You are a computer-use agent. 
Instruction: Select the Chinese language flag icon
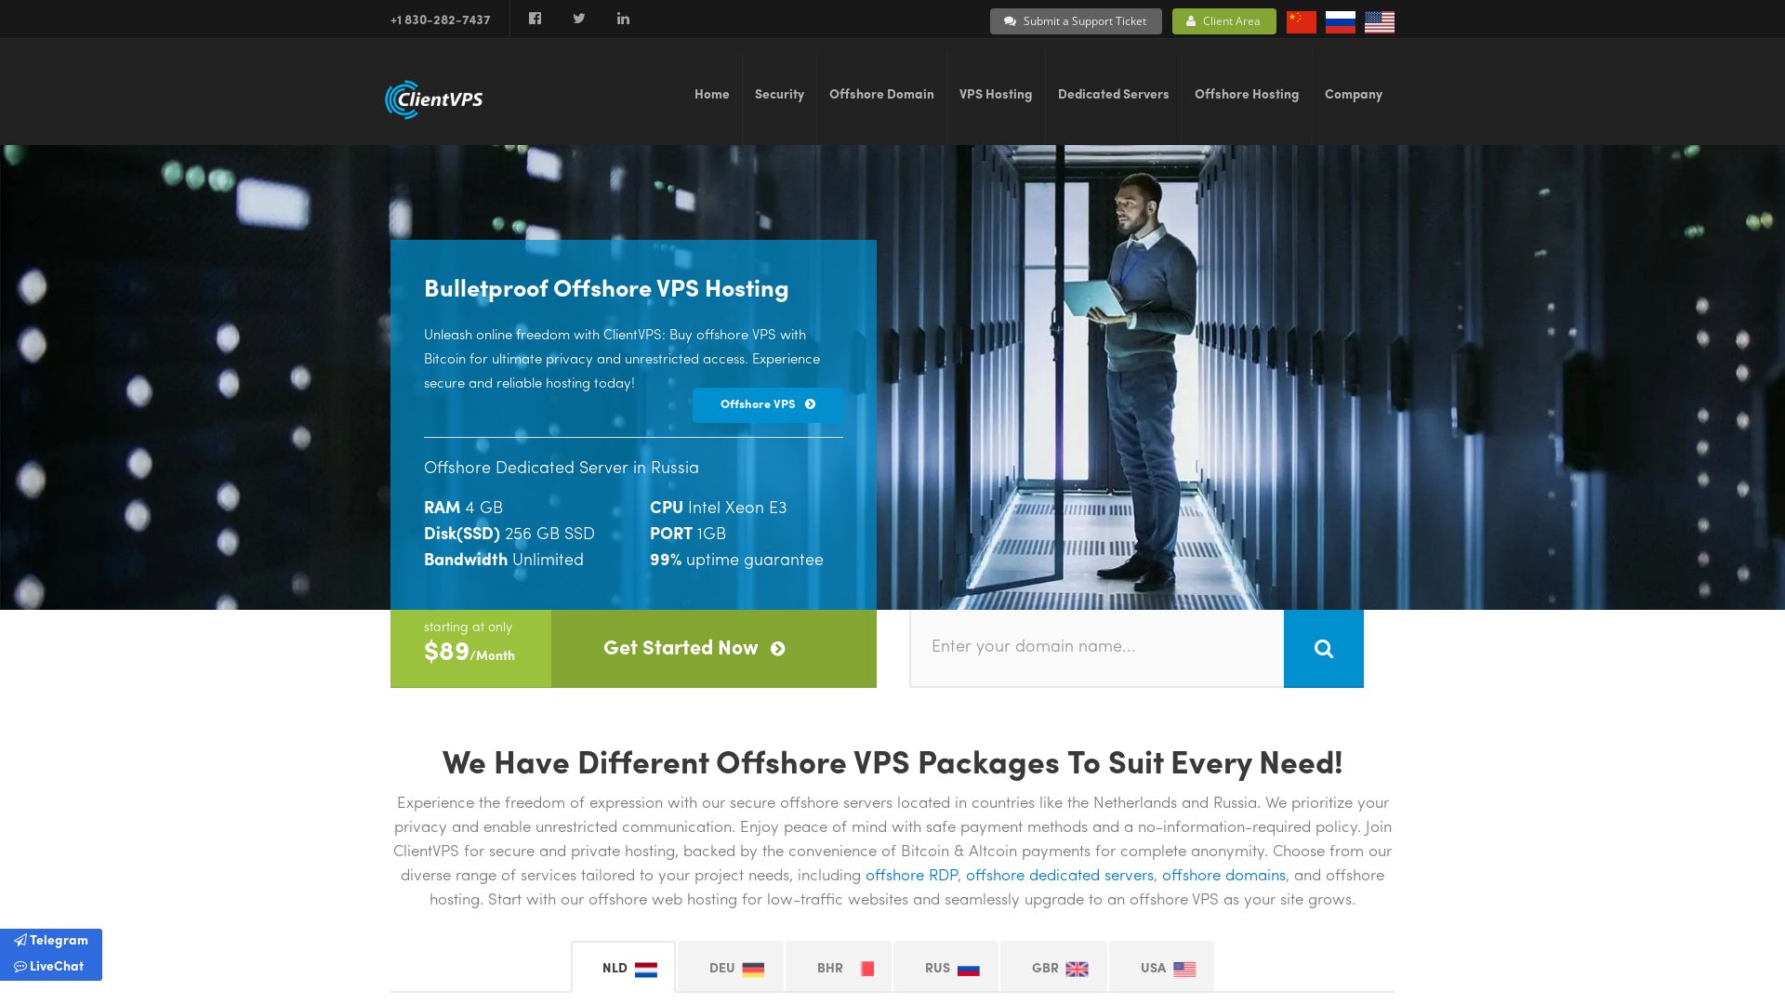pyautogui.click(x=1300, y=20)
